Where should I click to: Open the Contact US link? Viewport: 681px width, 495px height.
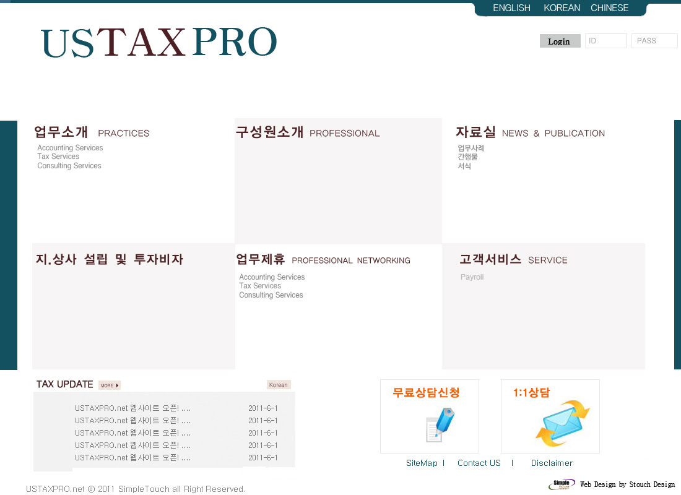pos(479,463)
